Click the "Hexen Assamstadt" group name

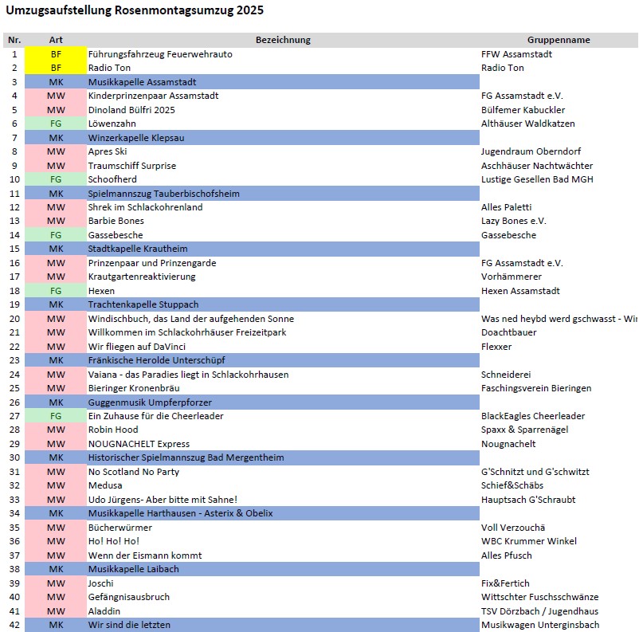coord(520,291)
